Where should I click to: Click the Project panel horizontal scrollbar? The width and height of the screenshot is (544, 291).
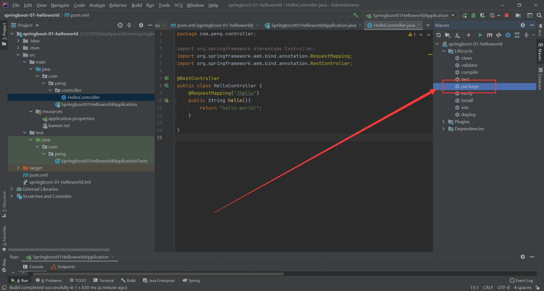(59, 250)
